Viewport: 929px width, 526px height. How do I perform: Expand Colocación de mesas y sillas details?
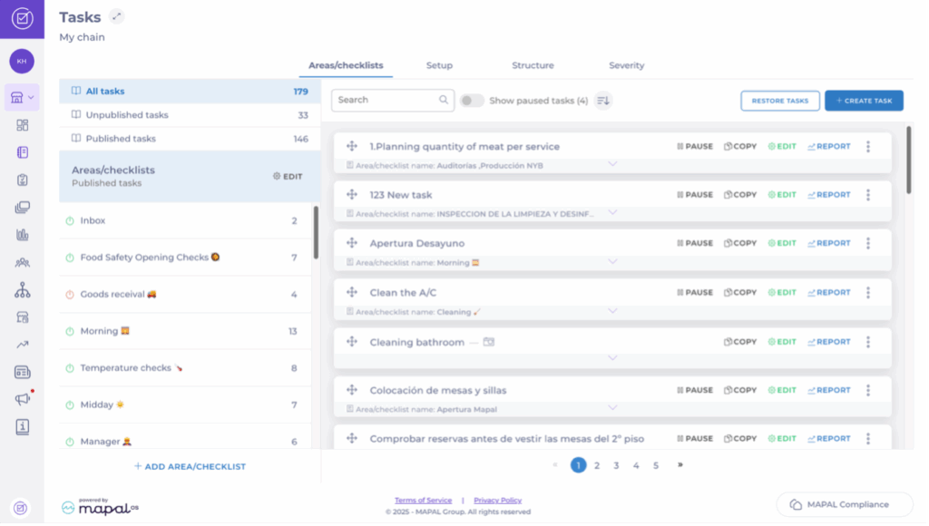click(612, 408)
